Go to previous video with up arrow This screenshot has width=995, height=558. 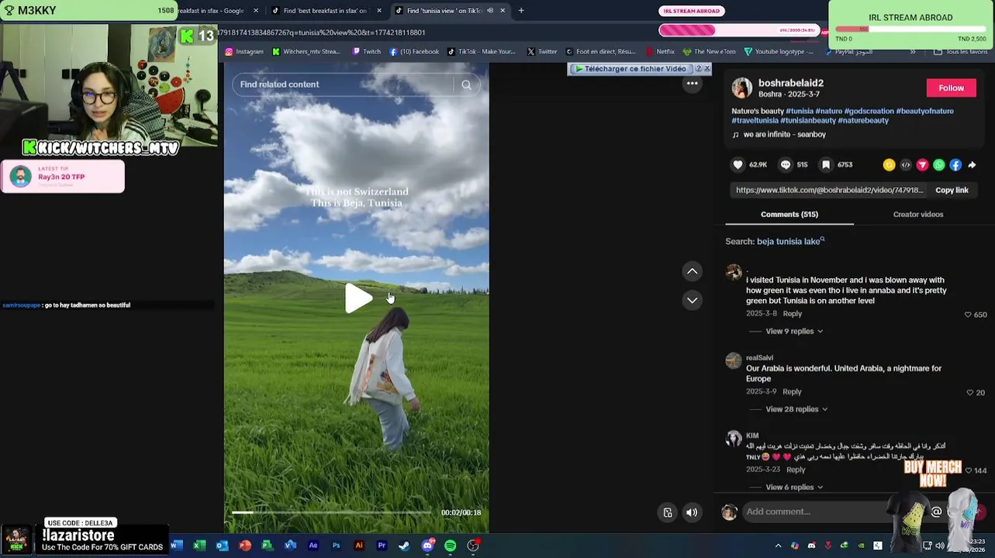(692, 271)
